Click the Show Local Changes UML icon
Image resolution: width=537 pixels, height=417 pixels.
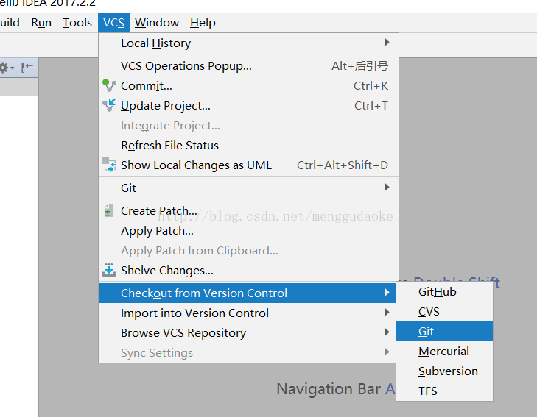coord(109,165)
